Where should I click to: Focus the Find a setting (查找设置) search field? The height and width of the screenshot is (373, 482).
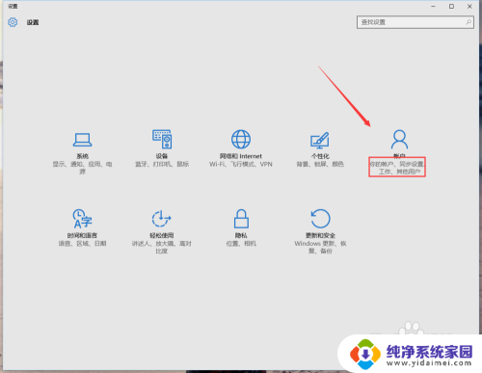tap(415, 22)
